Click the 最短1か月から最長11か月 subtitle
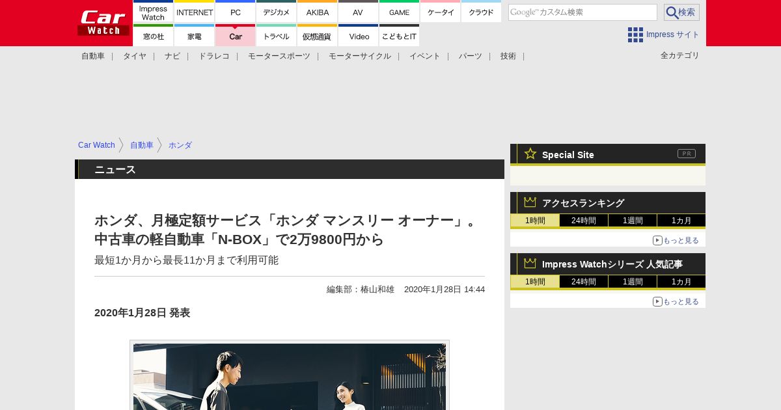781x410 pixels. (x=186, y=260)
